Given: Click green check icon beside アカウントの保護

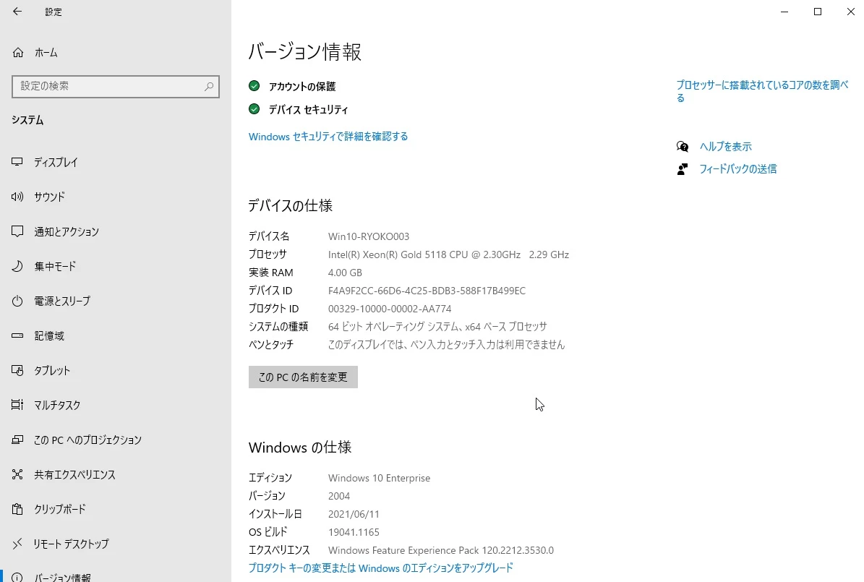Looking at the screenshot, I should click(254, 86).
